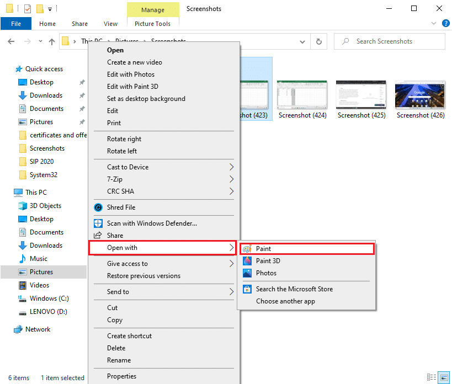Expand the Cast to Device submenu

127,167
